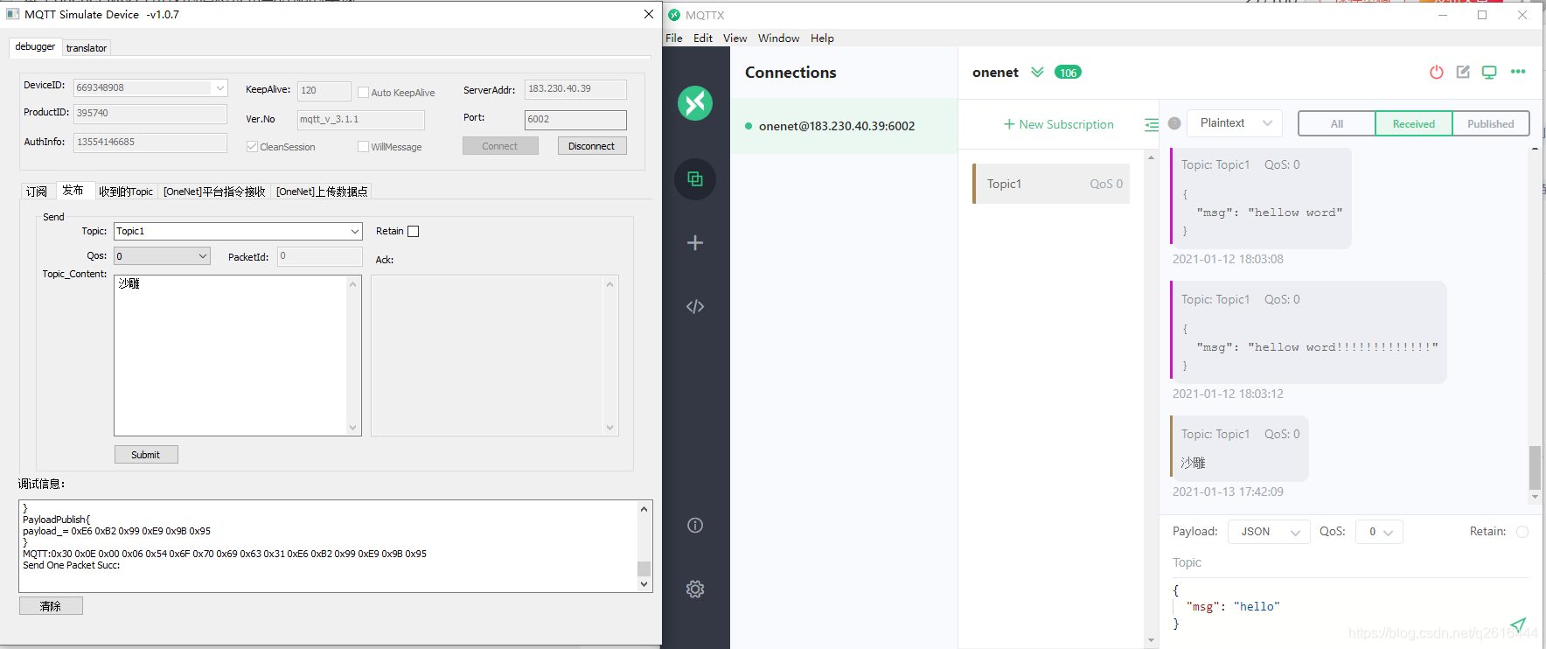Screen dimensions: 1546x649
Task: Toggle CleanSession checkbox
Action: [252, 146]
